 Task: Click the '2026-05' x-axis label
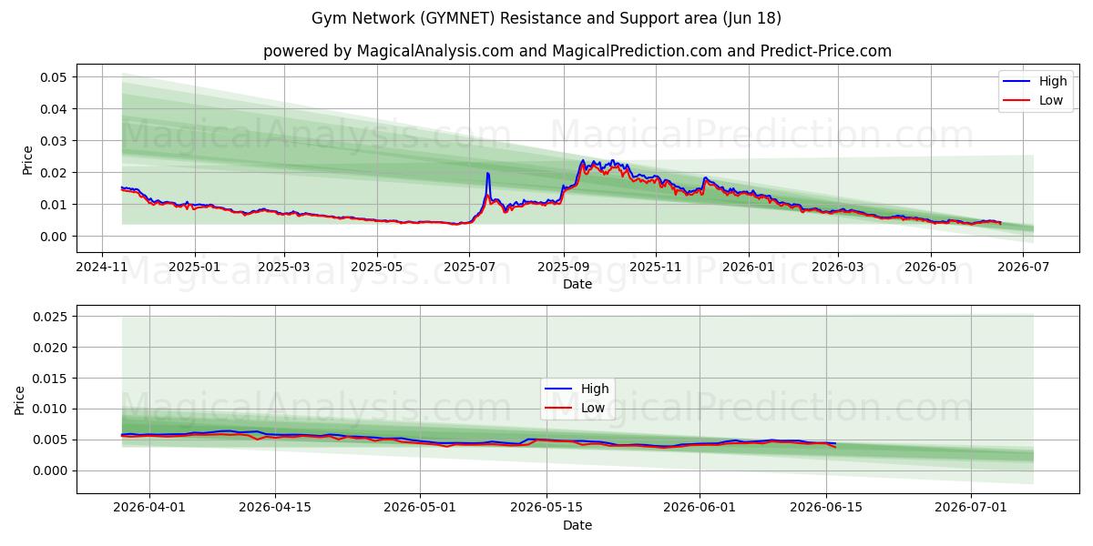(931, 268)
